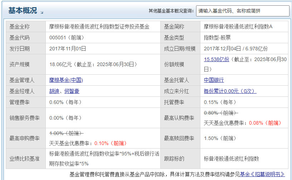Click the 托管费率 label cell
292x180 pixels.
pyautogui.click(x=180, y=102)
